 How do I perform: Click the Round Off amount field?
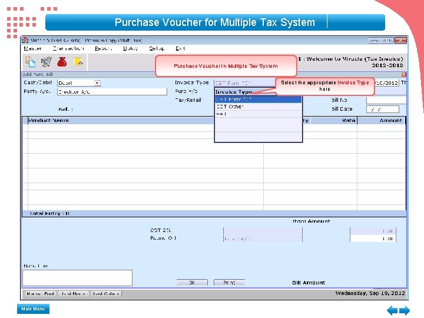(x=373, y=238)
